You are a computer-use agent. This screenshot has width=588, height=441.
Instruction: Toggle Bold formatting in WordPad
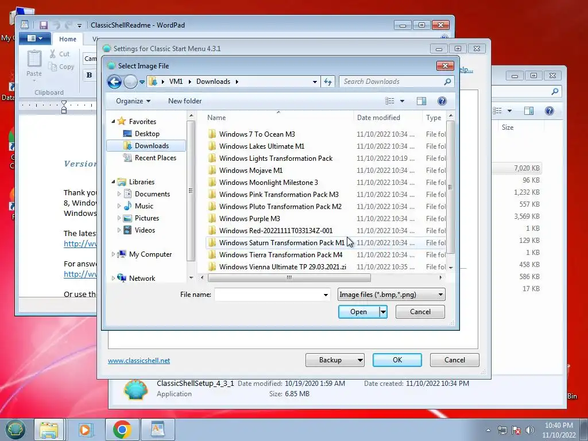pyautogui.click(x=89, y=75)
